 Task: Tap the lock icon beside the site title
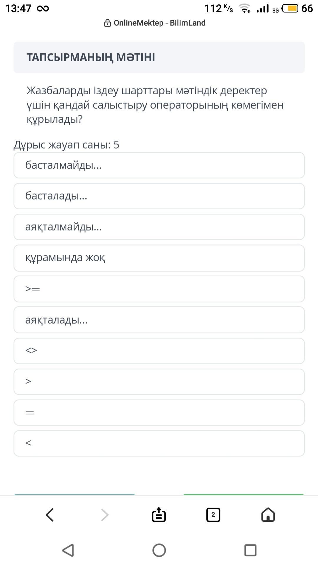pyautogui.click(x=107, y=23)
